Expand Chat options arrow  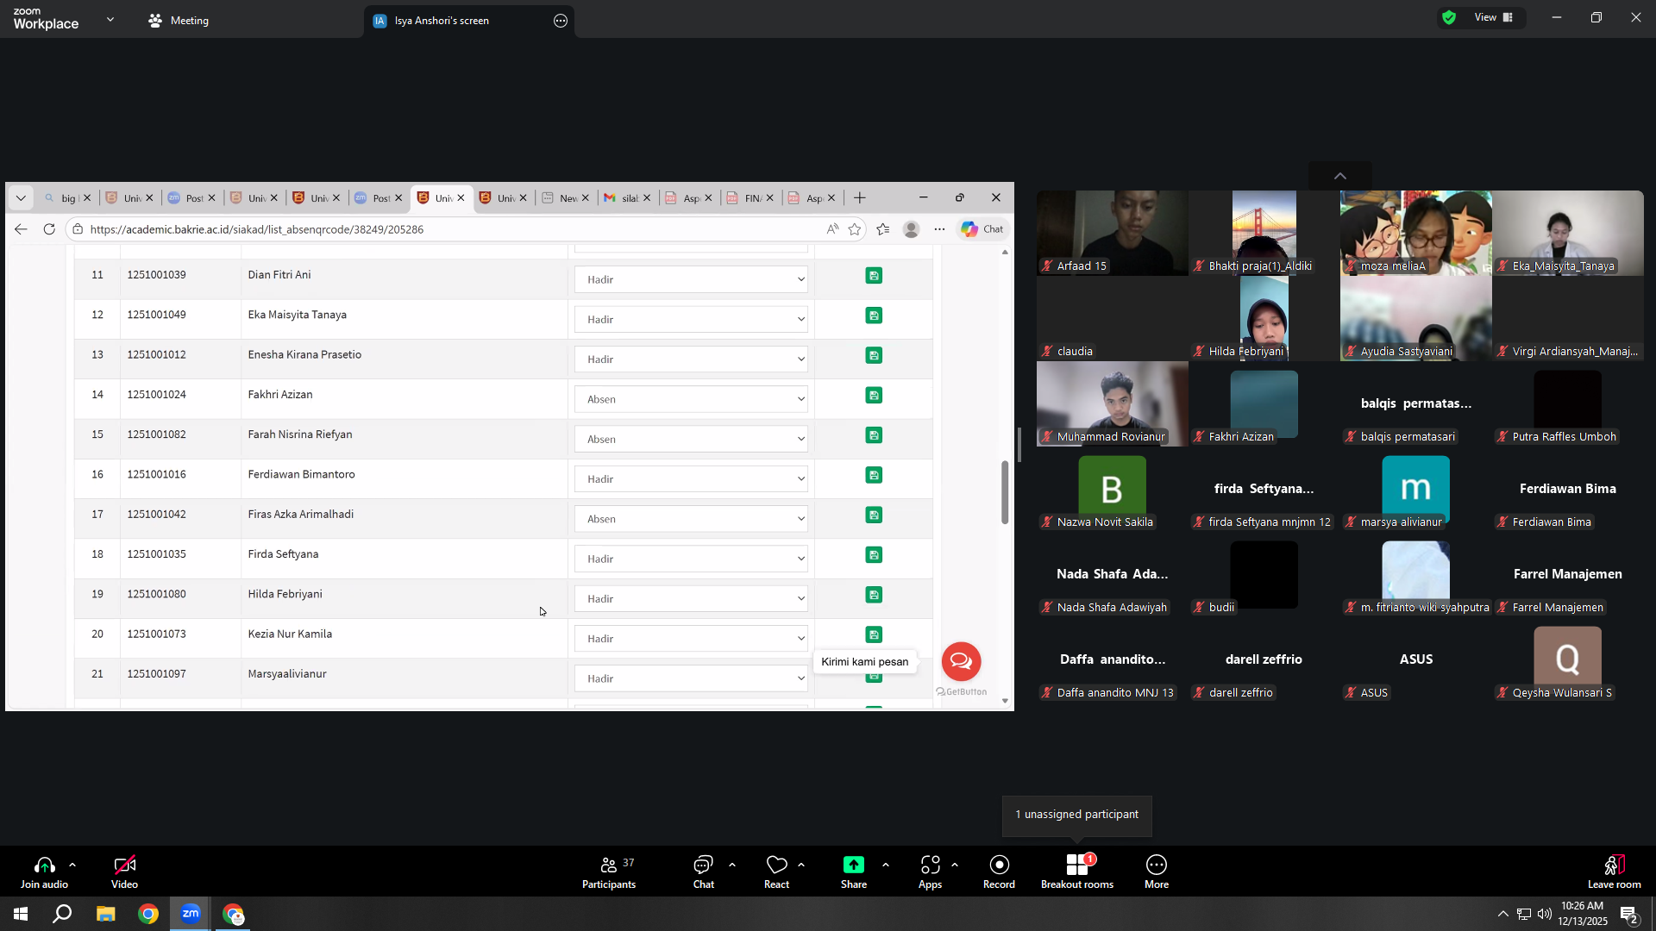point(732,865)
